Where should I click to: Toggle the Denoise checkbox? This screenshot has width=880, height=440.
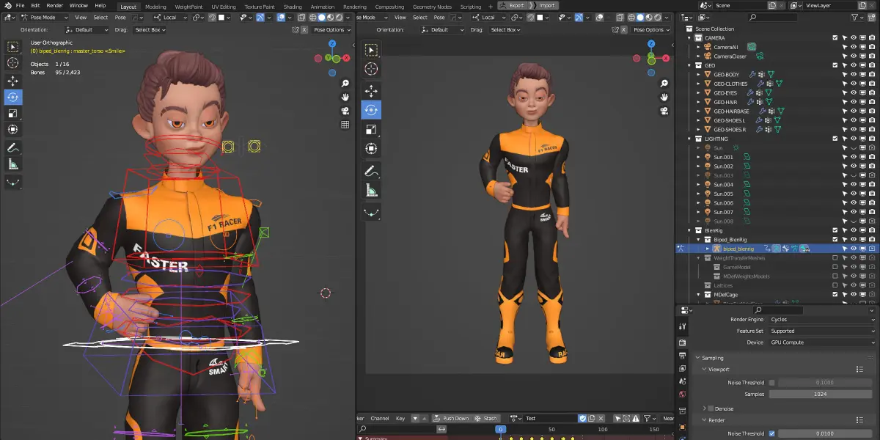coord(712,408)
